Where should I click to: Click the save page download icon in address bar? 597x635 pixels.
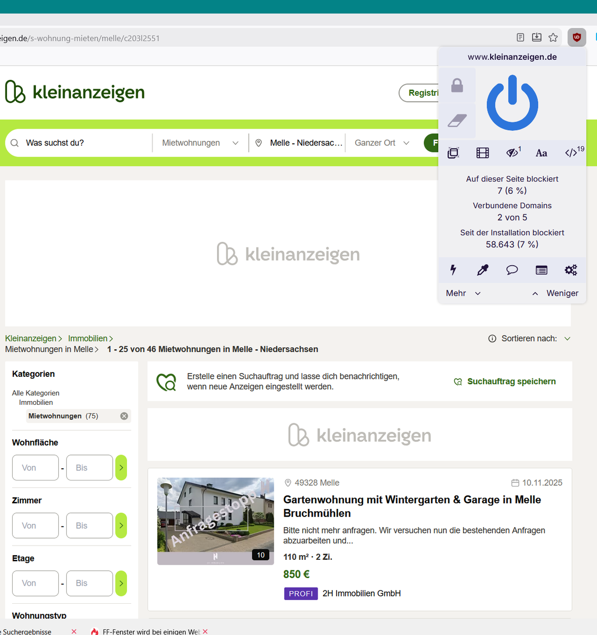[537, 37]
